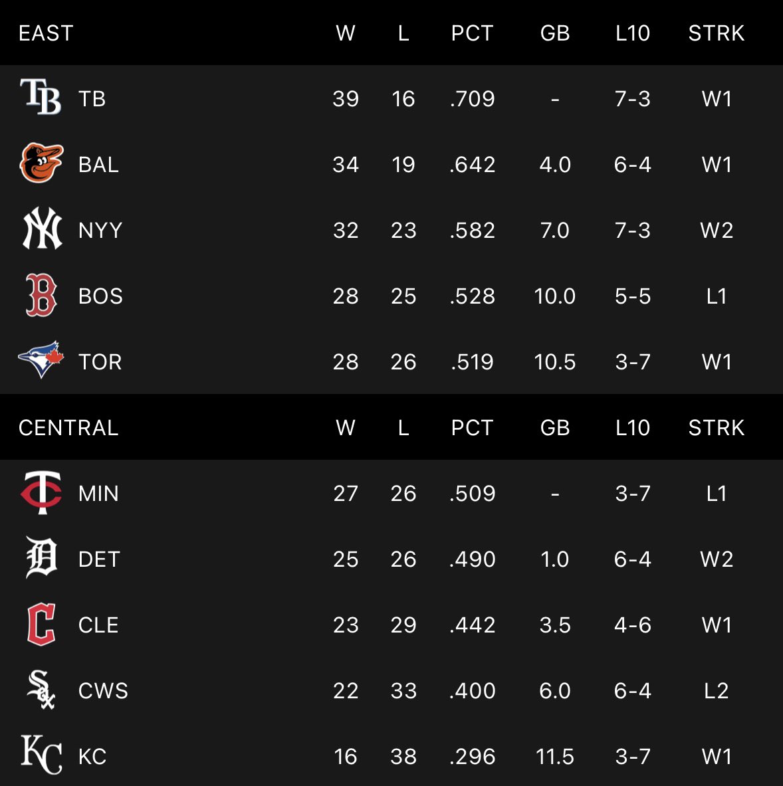Select the Kansas City Royals logo
Screen dimensions: 783x786
(x=41, y=754)
